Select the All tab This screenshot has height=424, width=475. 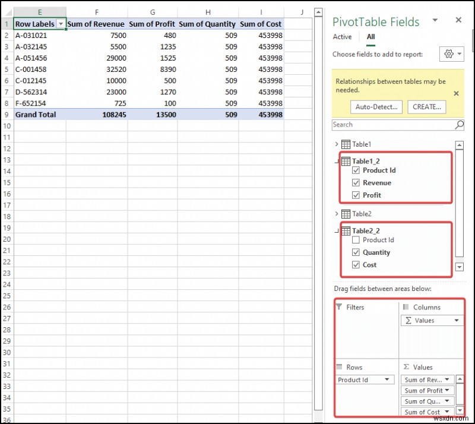coord(371,36)
